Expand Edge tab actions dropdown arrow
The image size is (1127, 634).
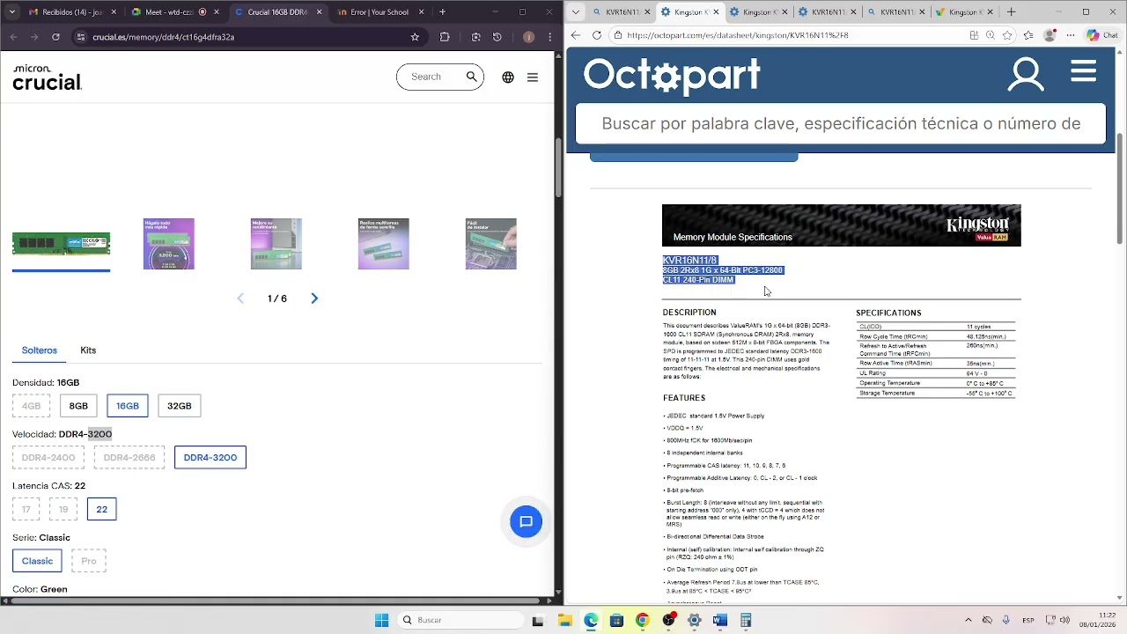pos(576,12)
